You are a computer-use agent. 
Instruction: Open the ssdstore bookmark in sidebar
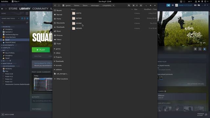pyautogui.click(x=59, y=69)
